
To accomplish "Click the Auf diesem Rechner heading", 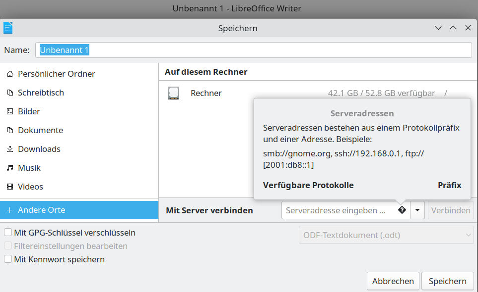I will [x=206, y=72].
